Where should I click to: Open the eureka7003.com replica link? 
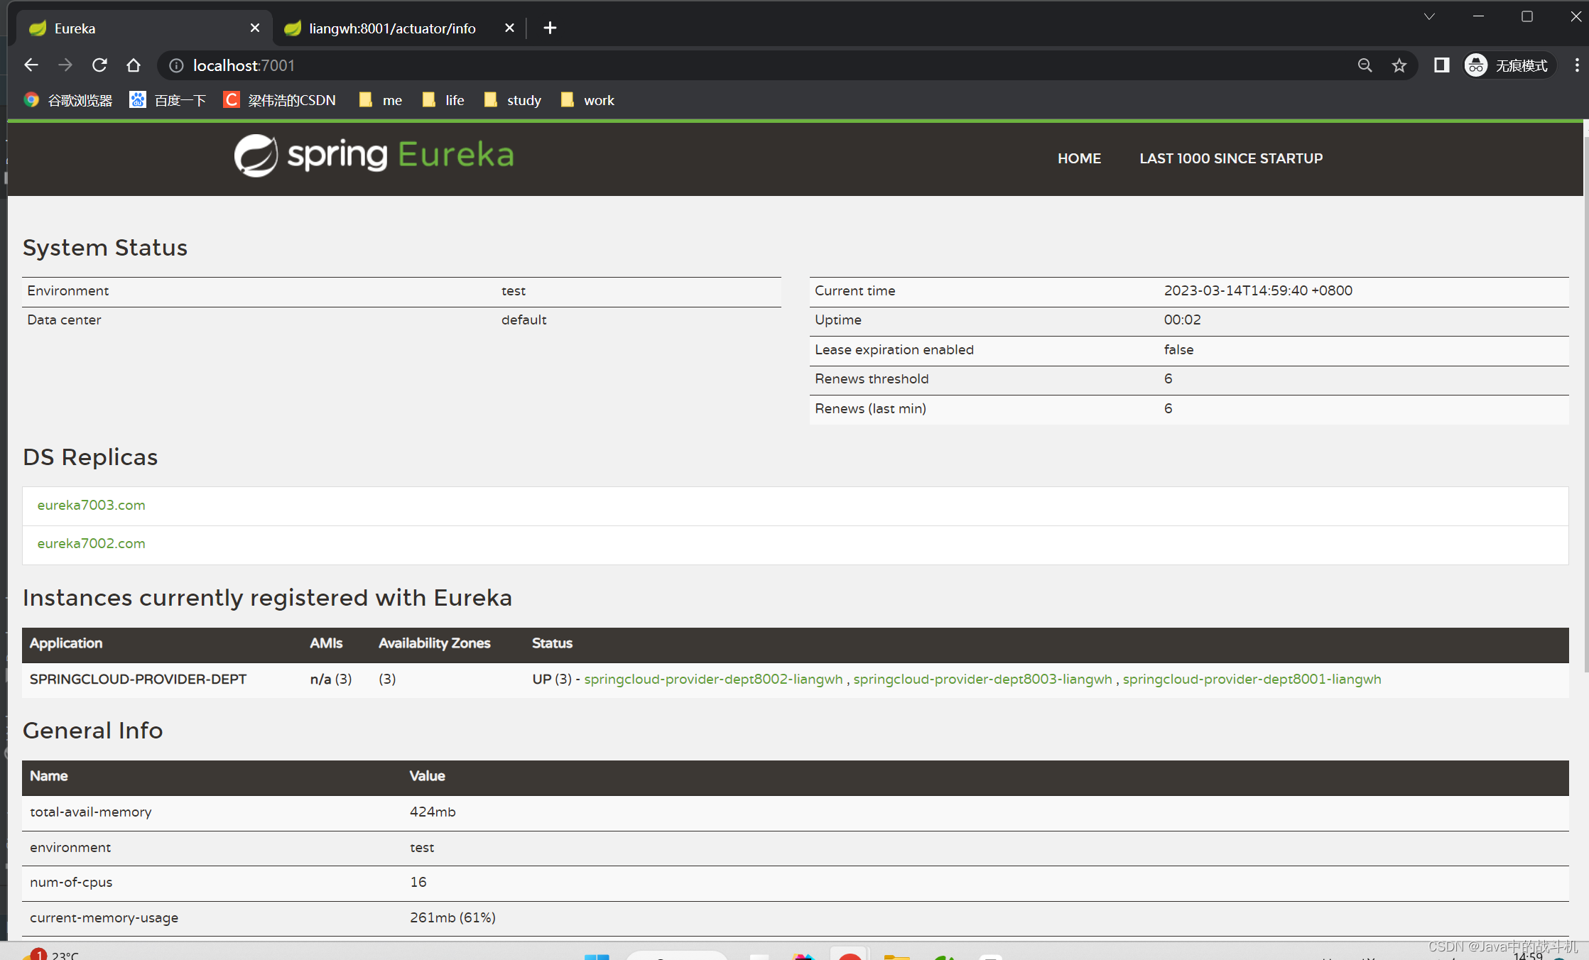[x=91, y=505]
